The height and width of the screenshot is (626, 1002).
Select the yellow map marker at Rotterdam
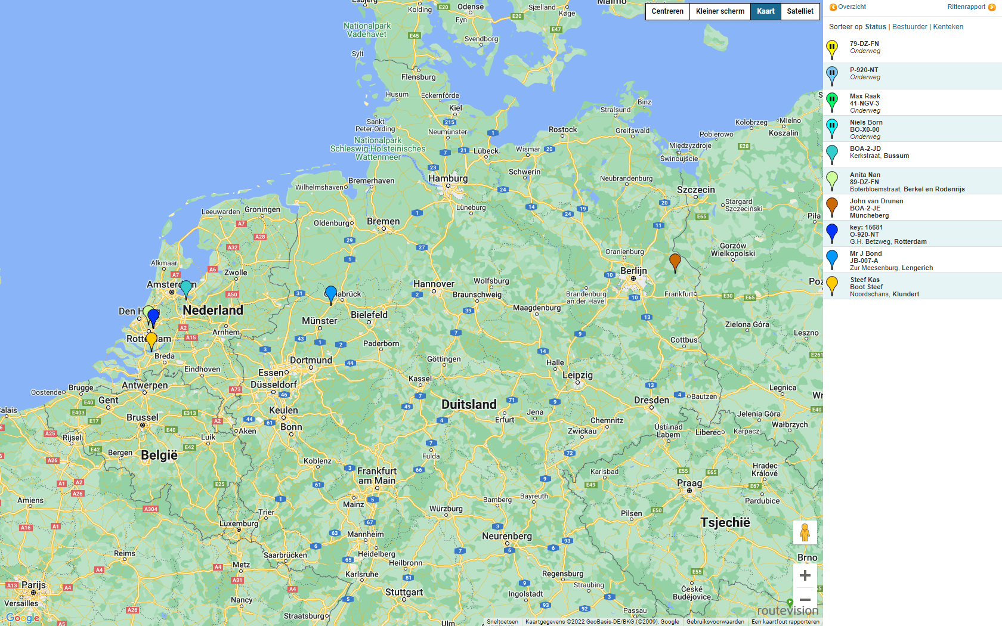(x=151, y=341)
